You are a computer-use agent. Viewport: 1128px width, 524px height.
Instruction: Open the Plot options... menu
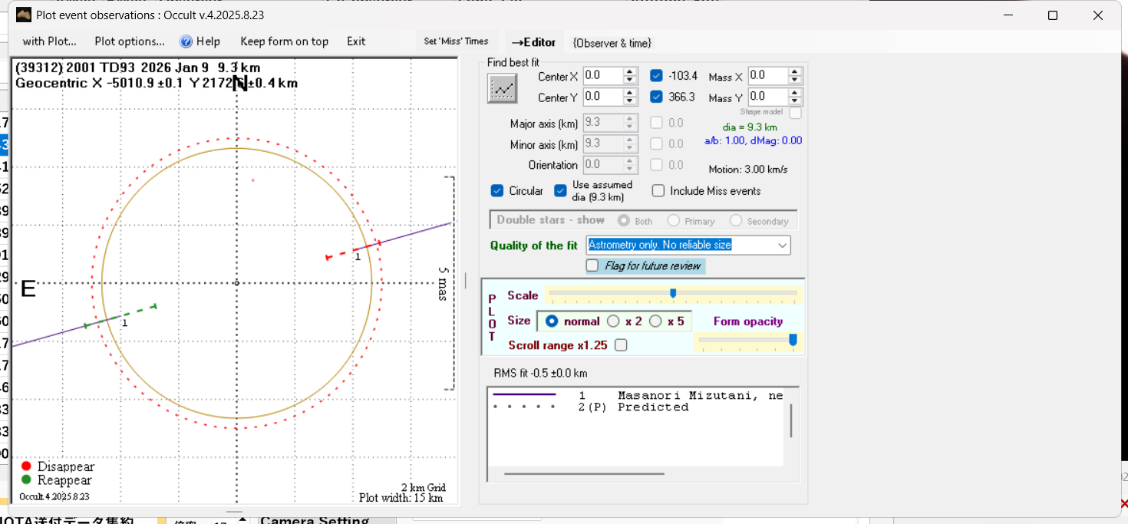coord(130,41)
